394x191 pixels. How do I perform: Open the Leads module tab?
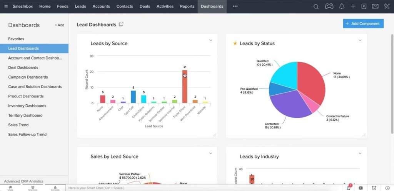[x=80, y=7]
